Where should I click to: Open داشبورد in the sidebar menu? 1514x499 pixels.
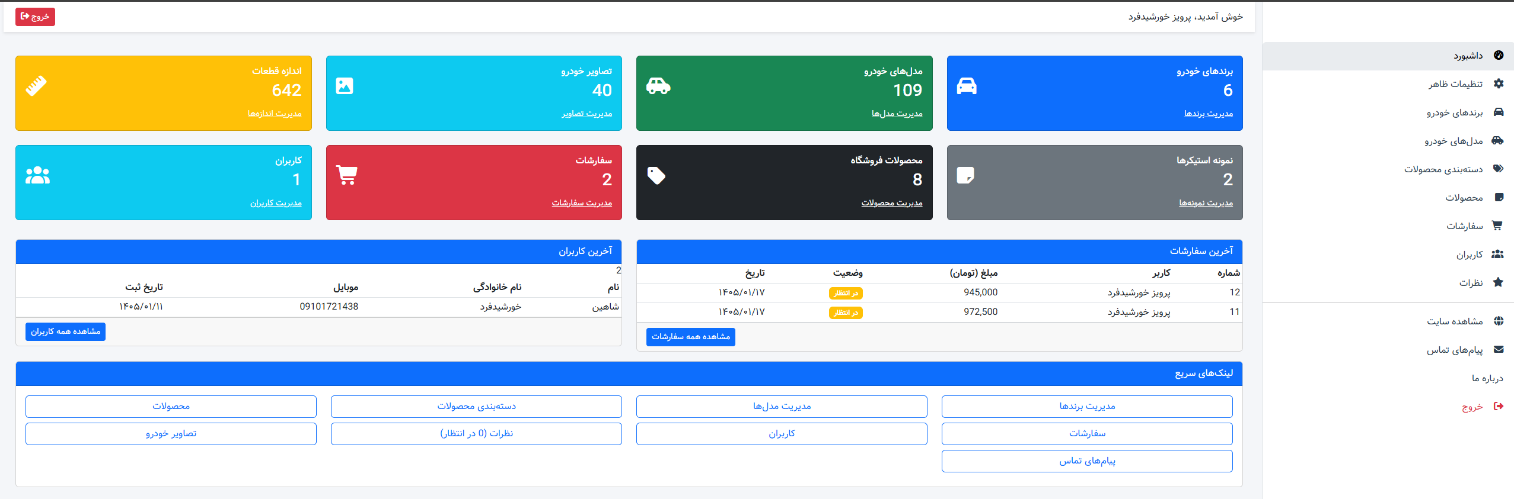pyautogui.click(x=1388, y=56)
